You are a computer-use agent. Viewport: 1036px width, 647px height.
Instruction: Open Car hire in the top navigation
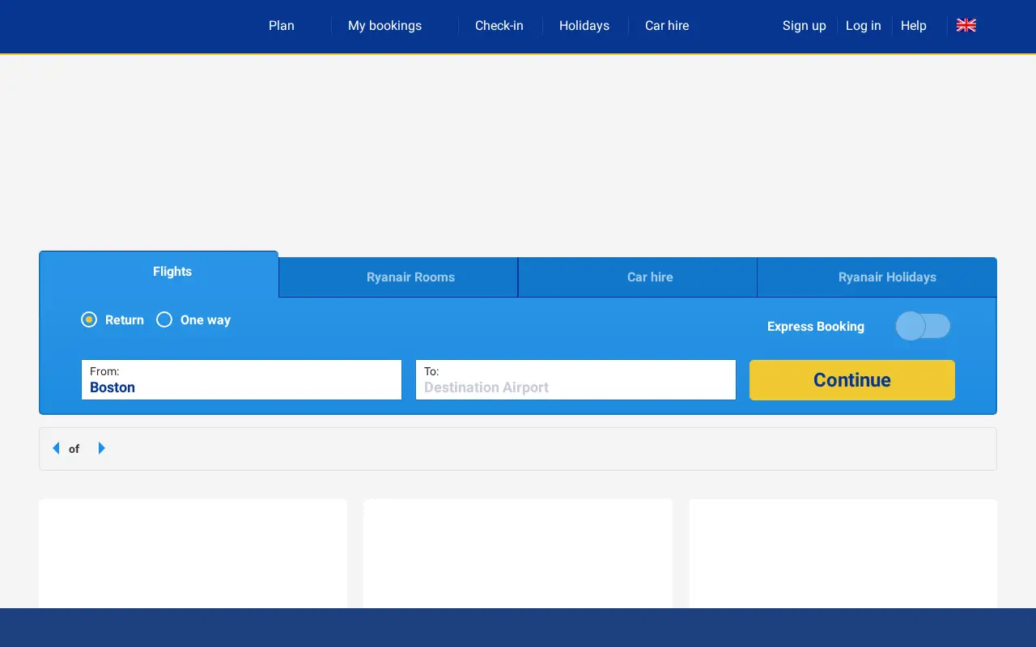(667, 26)
